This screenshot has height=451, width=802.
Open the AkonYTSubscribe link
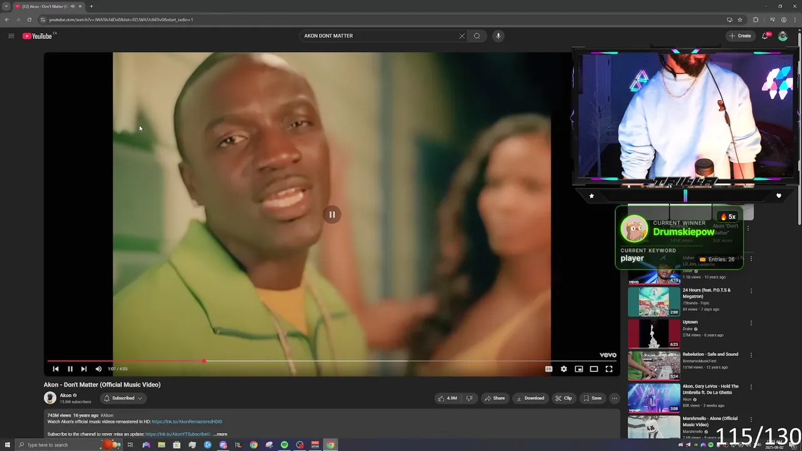(x=178, y=434)
